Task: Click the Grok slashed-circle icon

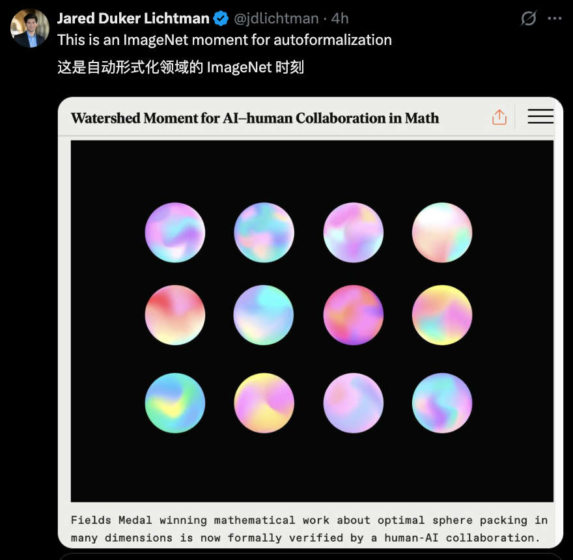Action: (x=529, y=19)
